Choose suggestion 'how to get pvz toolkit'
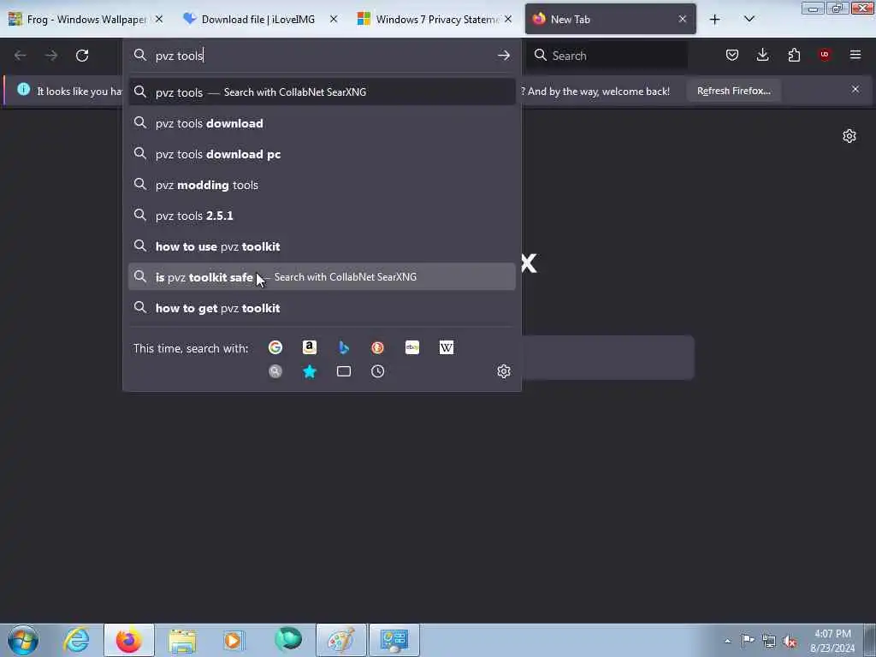This screenshot has width=876, height=657. tap(322, 308)
